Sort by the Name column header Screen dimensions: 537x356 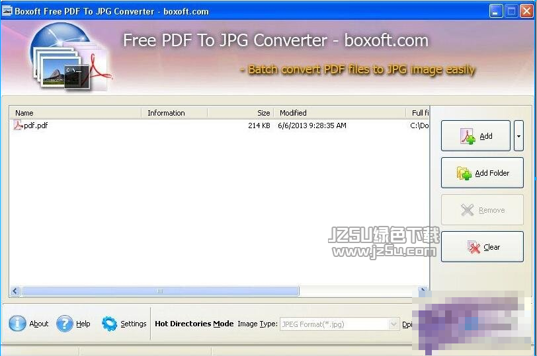point(75,113)
